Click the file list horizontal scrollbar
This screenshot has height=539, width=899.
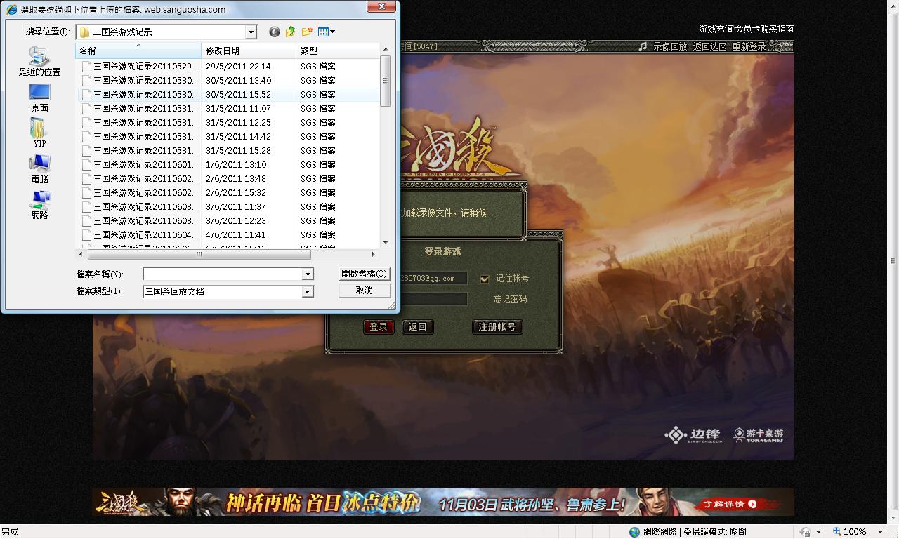click(199, 254)
